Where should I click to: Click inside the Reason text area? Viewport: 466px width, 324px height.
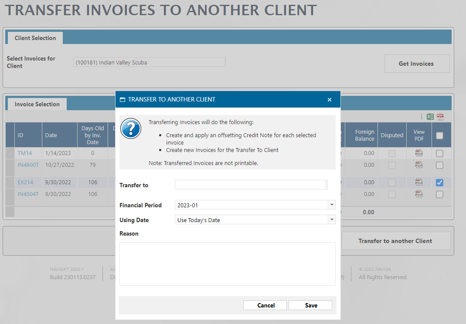[x=227, y=264]
